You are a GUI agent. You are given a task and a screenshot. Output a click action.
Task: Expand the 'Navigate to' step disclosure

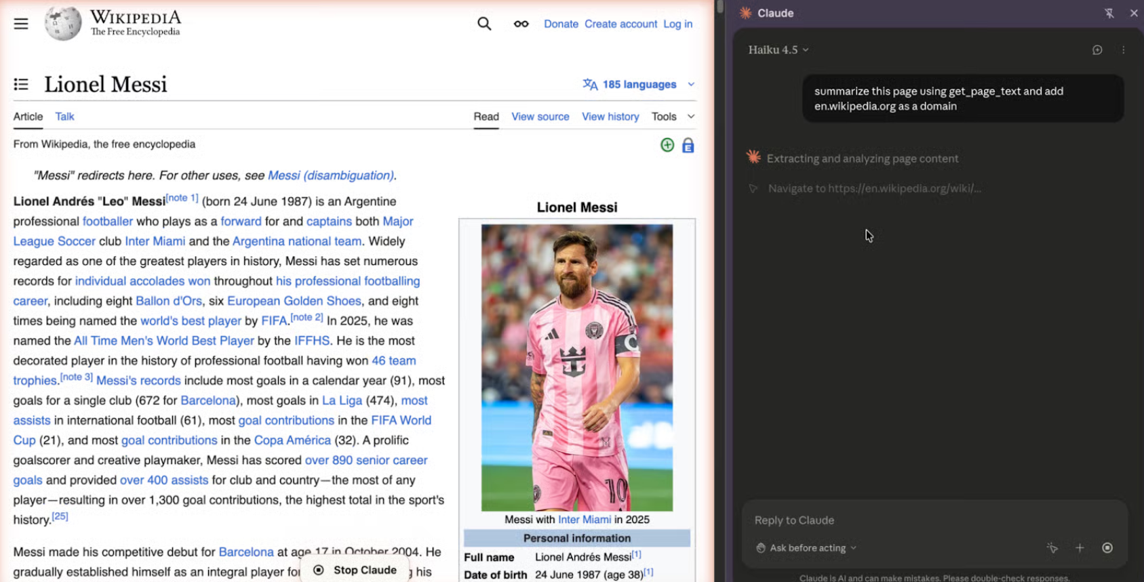(x=753, y=188)
